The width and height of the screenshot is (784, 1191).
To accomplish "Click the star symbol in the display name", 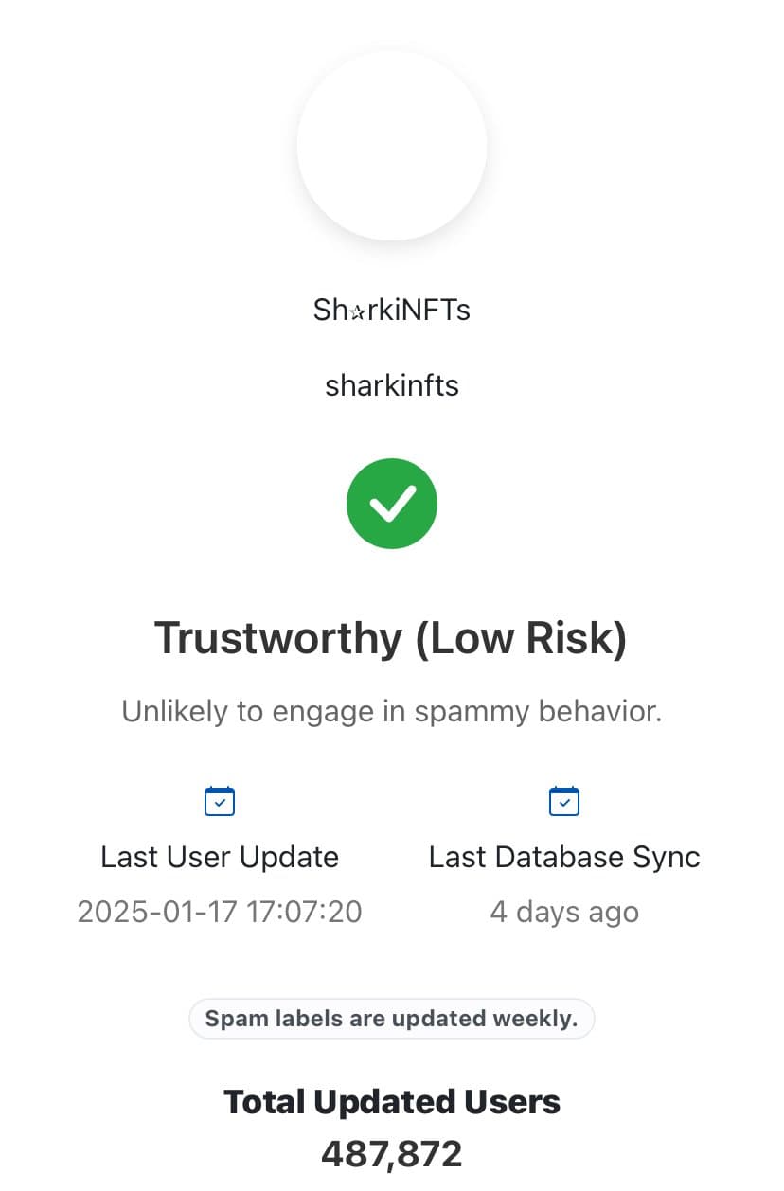I will pos(358,311).
